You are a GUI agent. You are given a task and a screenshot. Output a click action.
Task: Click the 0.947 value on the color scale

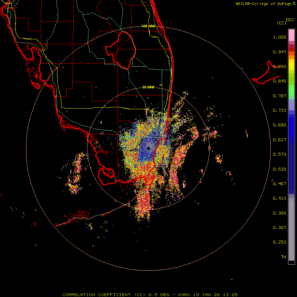click(280, 52)
